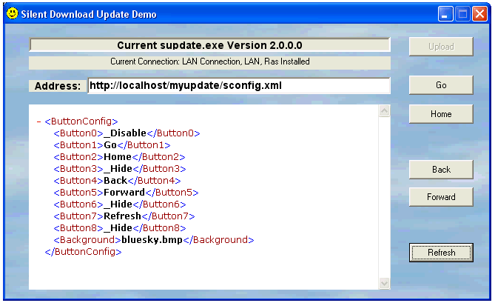Click the scroll up arrow in XML view
The image size is (495, 303).
(x=384, y=111)
